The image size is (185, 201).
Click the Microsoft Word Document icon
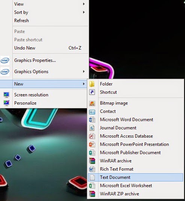point(92,120)
